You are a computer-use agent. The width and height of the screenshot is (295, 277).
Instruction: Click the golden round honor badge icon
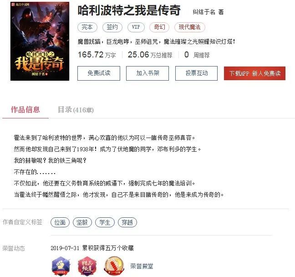point(114,266)
